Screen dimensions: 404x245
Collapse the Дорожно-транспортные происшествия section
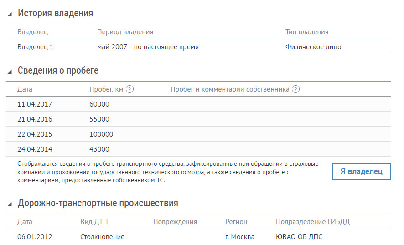pos(10,204)
